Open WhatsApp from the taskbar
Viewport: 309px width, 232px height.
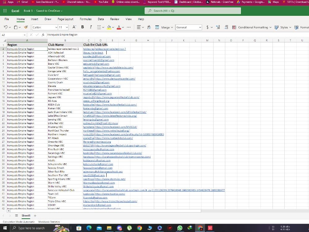pos(180,228)
